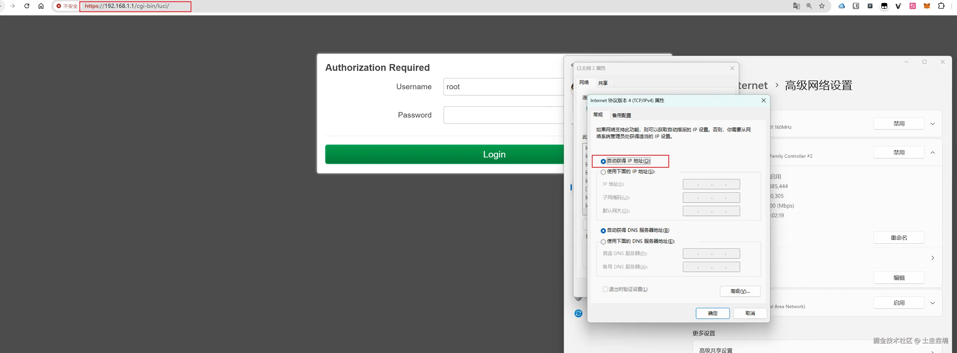Bookmark this page with the star icon
This screenshot has width=957, height=353.
(x=822, y=6)
